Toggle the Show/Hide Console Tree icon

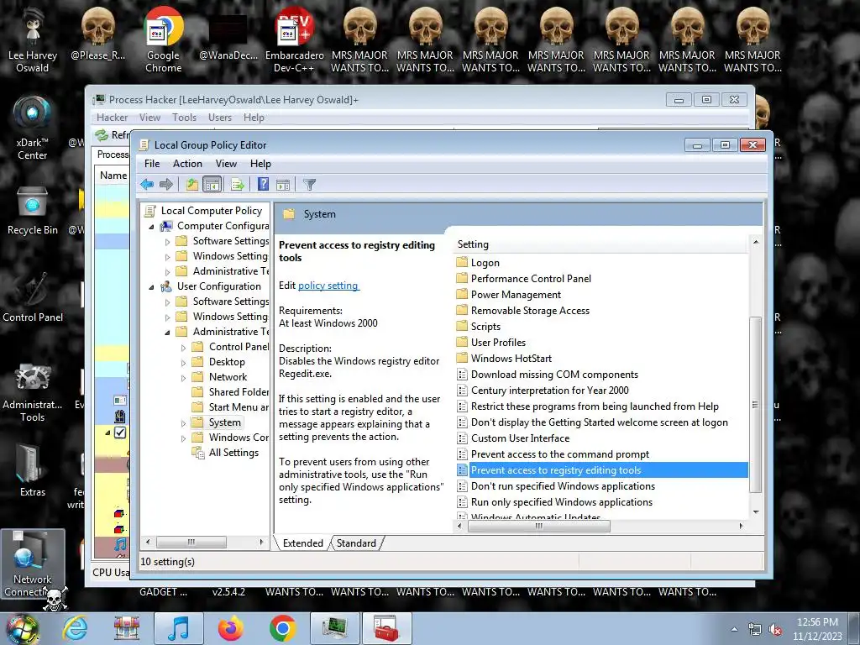[212, 184]
